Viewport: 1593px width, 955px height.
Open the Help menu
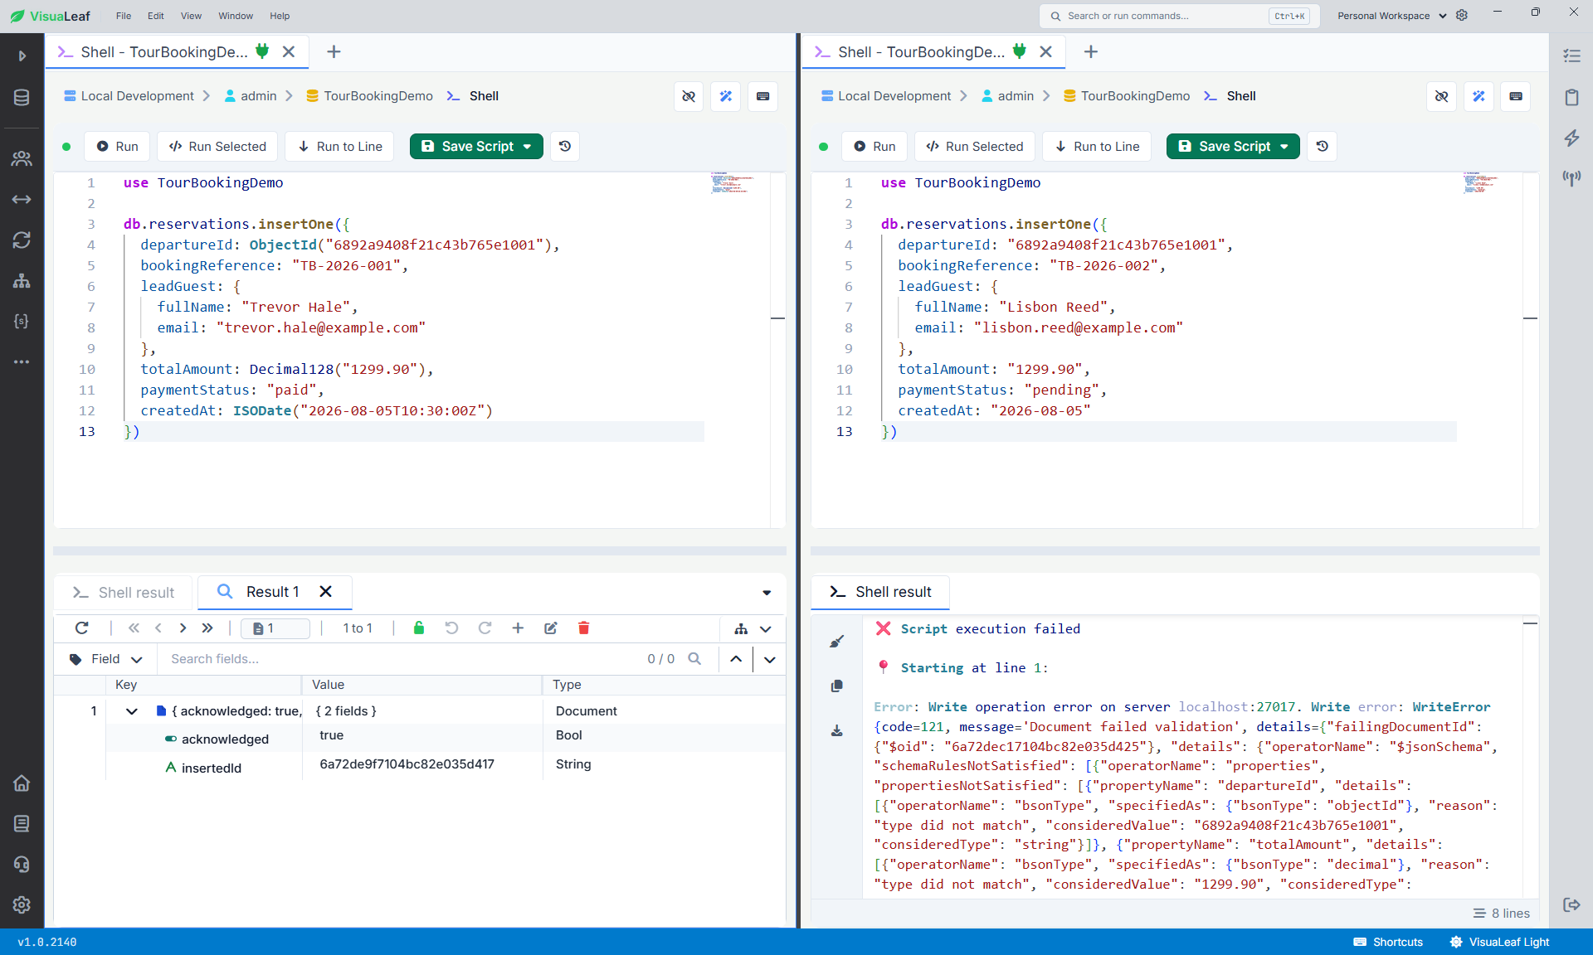(280, 16)
